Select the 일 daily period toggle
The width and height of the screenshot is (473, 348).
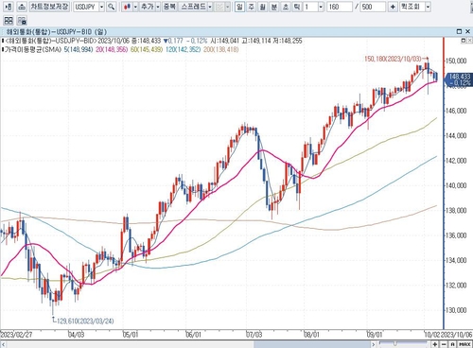[239, 7]
